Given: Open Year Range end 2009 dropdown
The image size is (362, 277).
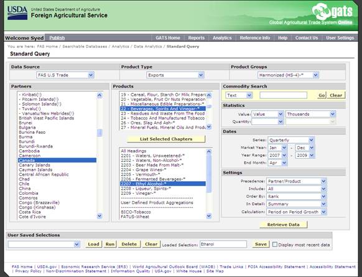Looking at the screenshot, I should (x=305, y=155).
